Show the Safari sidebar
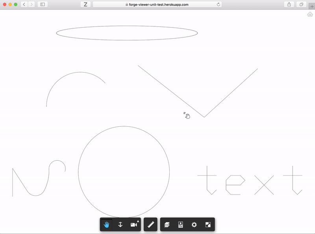 click(x=43, y=4)
